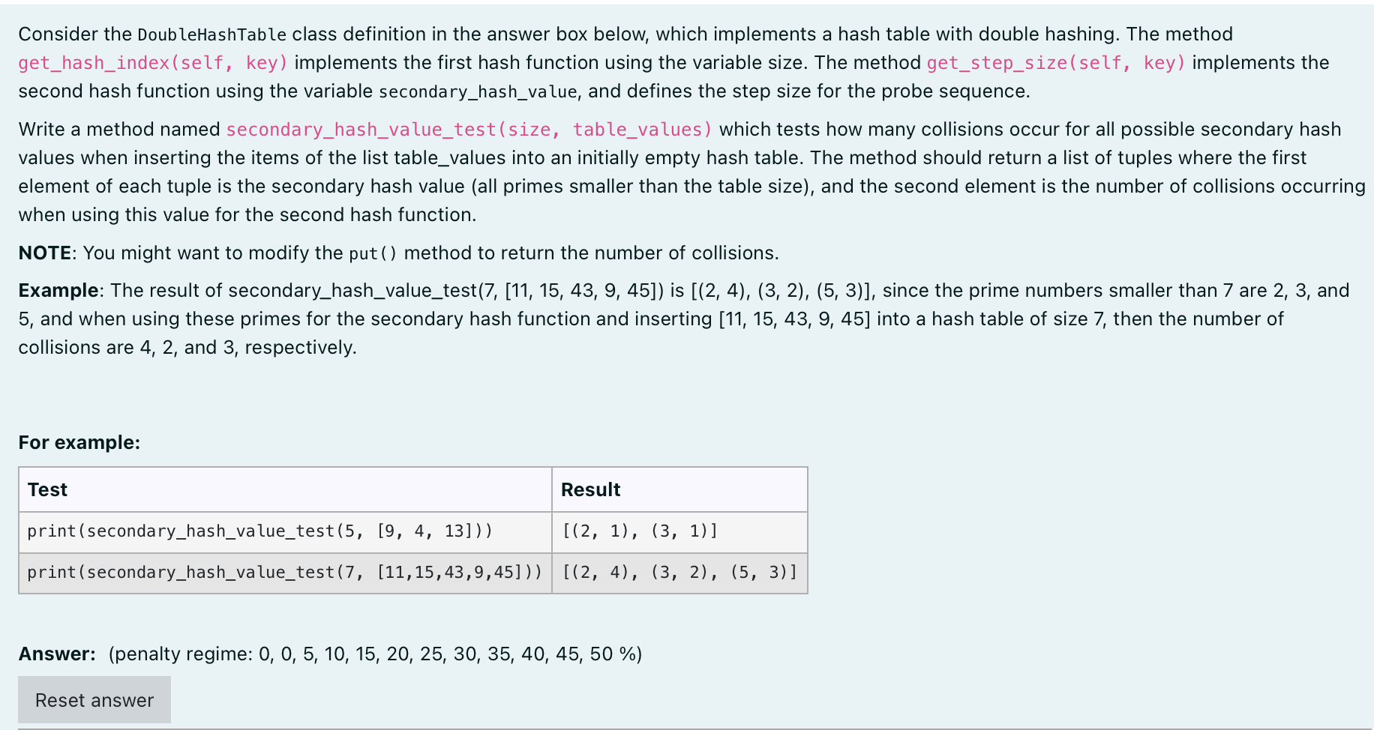Screen dimensions: 1374x730
Task: Click the Reset answer button
Action: [x=94, y=699]
